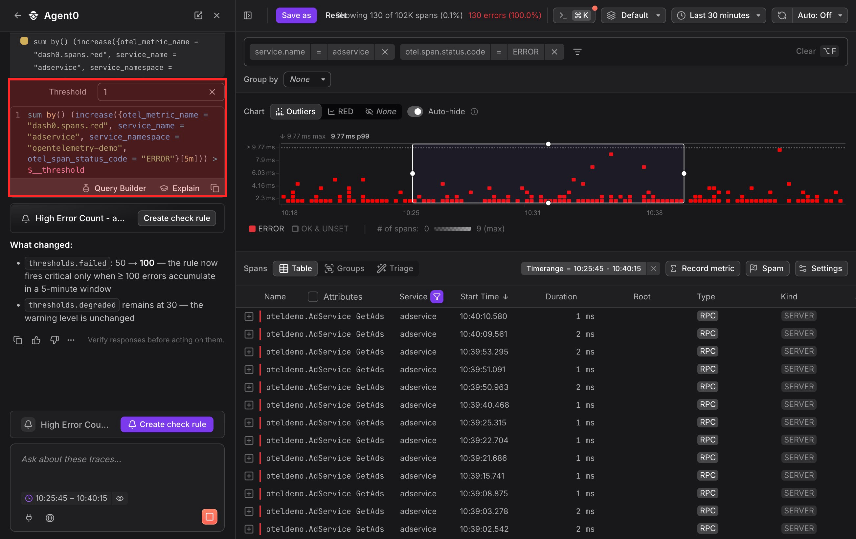Toggle the left sidebar panel icon
This screenshot has height=539, width=856.
click(248, 15)
